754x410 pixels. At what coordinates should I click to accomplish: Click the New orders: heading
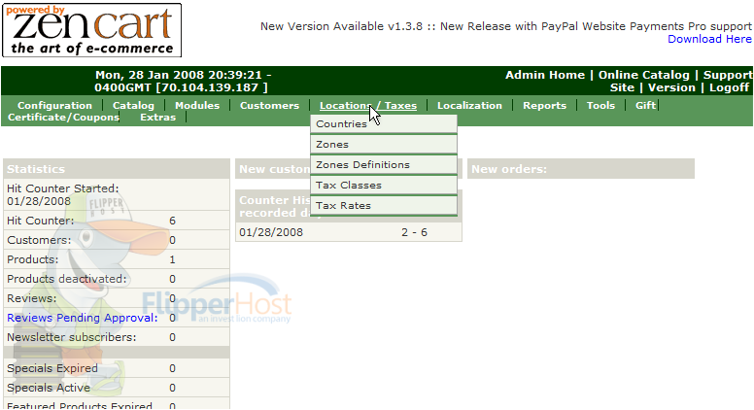point(581,169)
